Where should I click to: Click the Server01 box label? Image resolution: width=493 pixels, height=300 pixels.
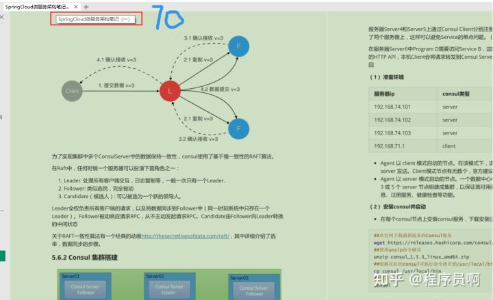[71, 276]
